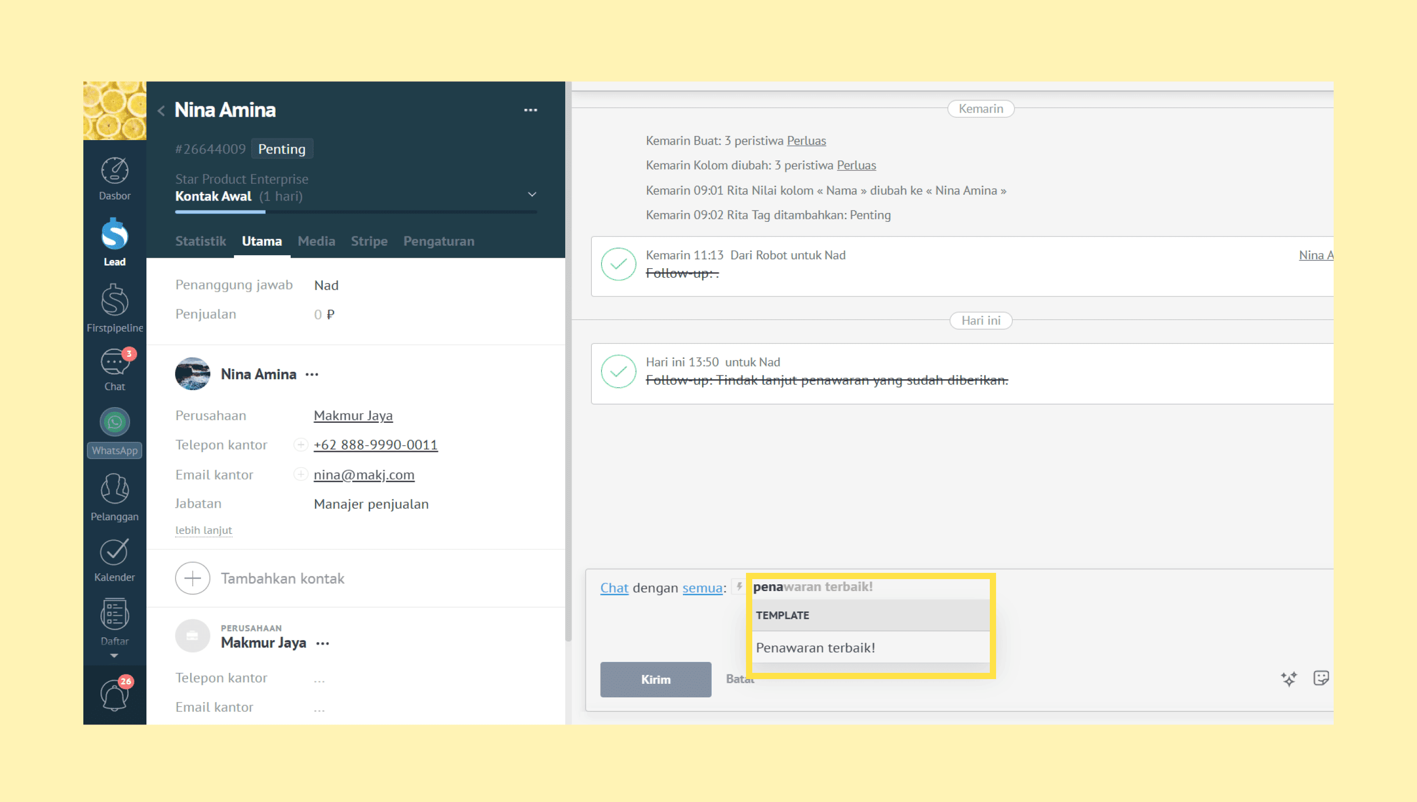Expand contact details via lebih lanjut
The image size is (1417, 802).
[x=203, y=530]
